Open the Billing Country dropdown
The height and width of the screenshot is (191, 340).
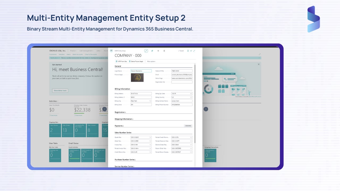pyautogui.click(x=190, y=97)
